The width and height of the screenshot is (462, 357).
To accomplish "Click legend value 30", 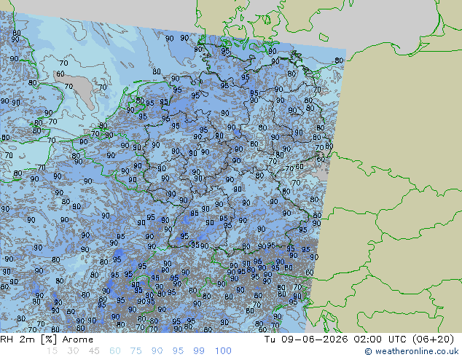I will 73,351.
